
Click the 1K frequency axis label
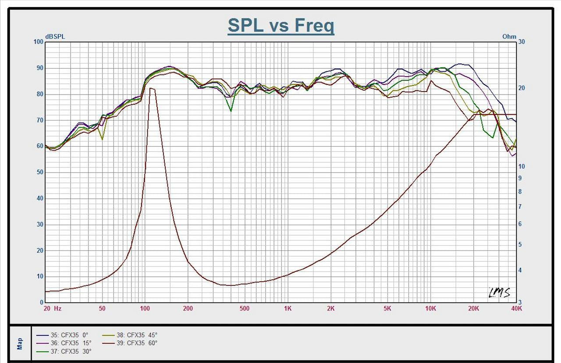coord(288,308)
